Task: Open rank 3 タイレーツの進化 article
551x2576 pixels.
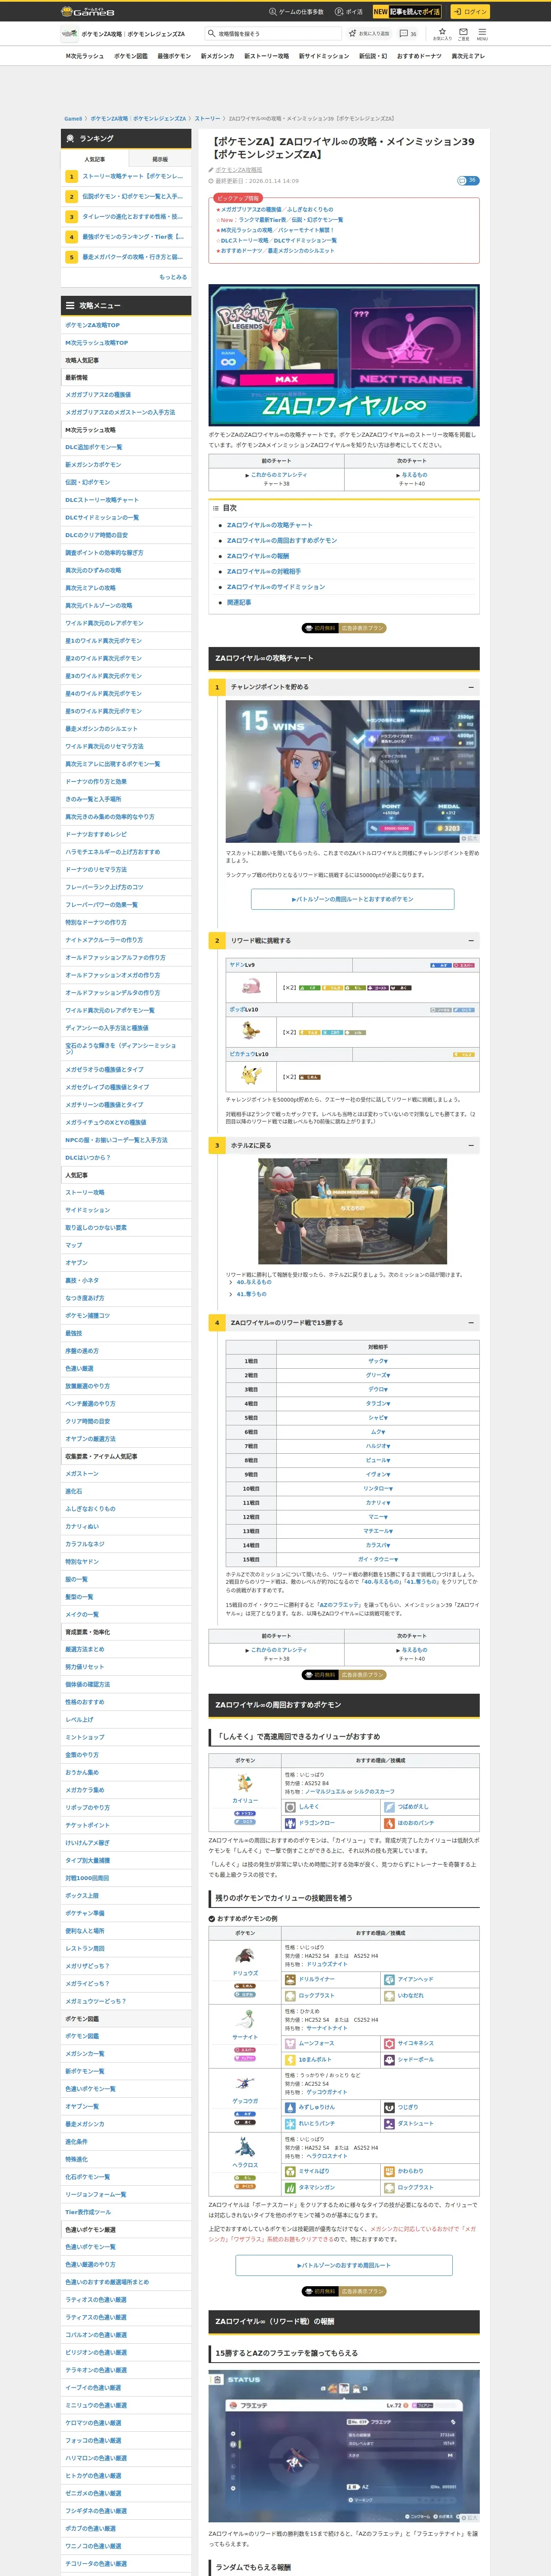Action: (132, 216)
